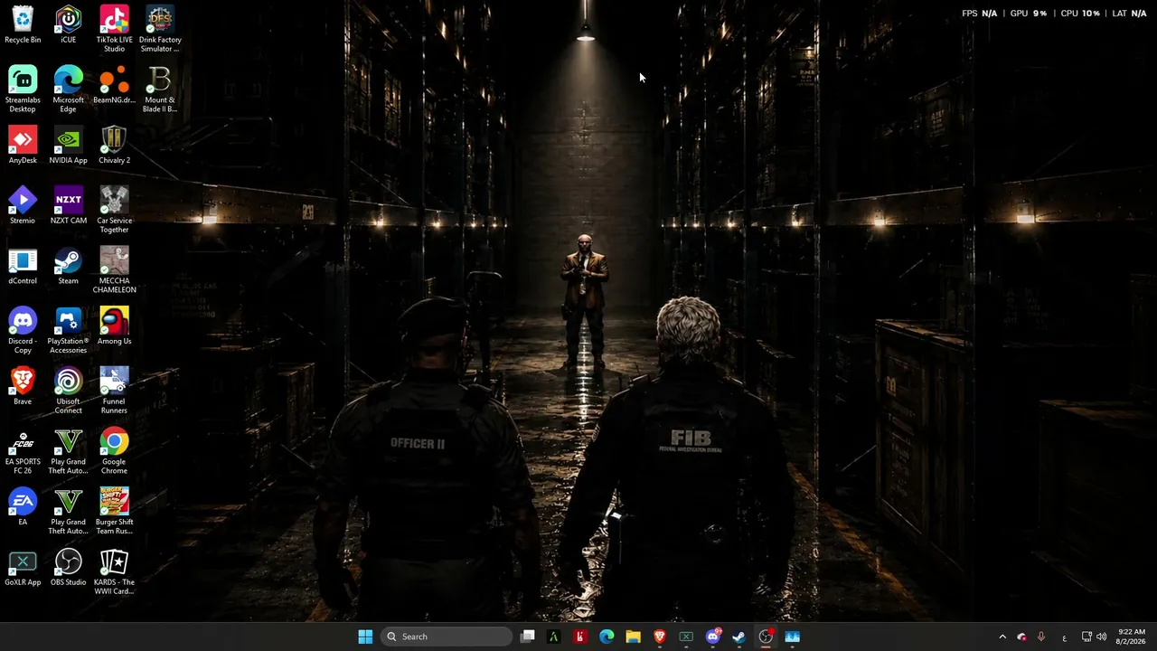Select the Discord - Copy shortcut
The width and height of the screenshot is (1157, 651).
tap(23, 332)
